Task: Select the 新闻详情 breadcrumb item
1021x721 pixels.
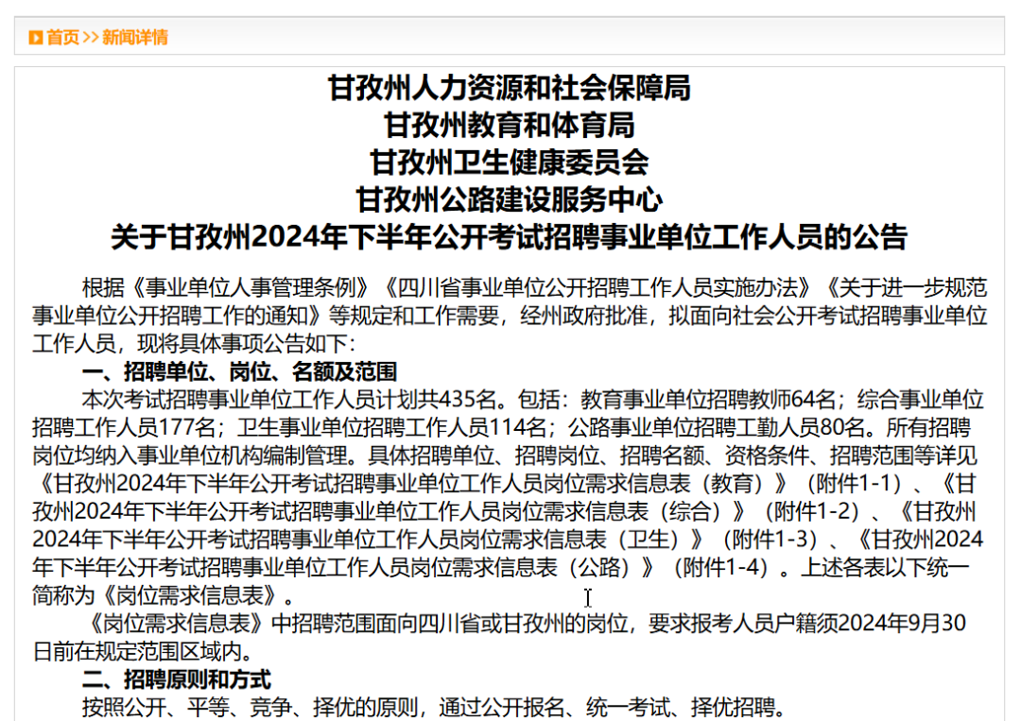Action: [135, 38]
